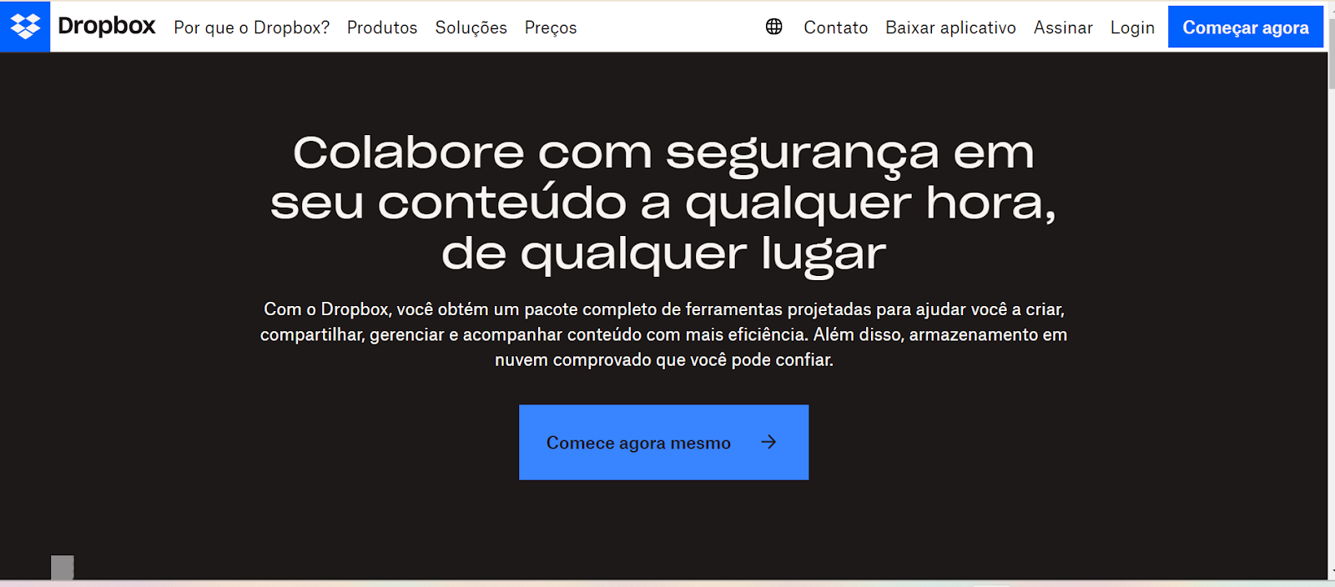This screenshot has height=587, width=1335.
Task: Click the Começar agora button
Action: pos(1246,27)
